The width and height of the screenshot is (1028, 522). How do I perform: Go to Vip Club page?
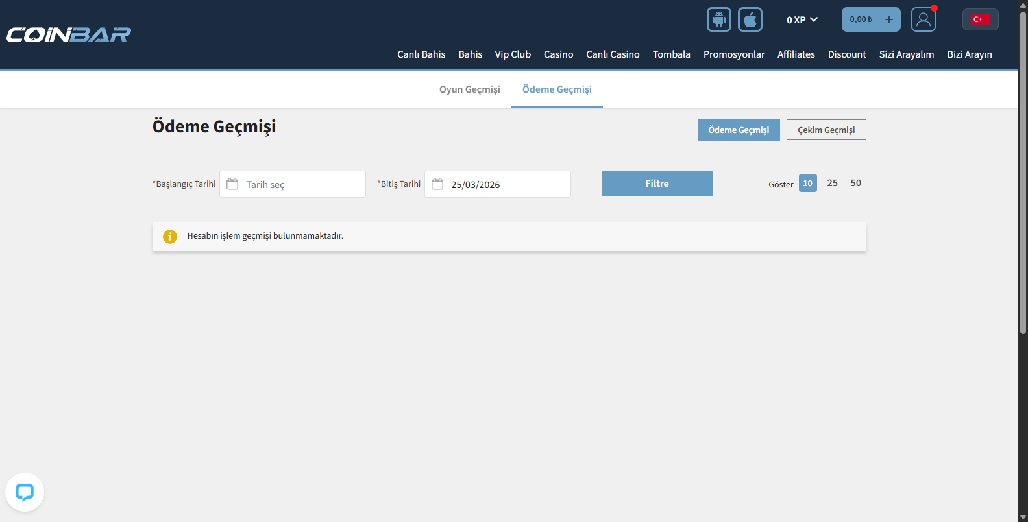click(x=513, y=54)
